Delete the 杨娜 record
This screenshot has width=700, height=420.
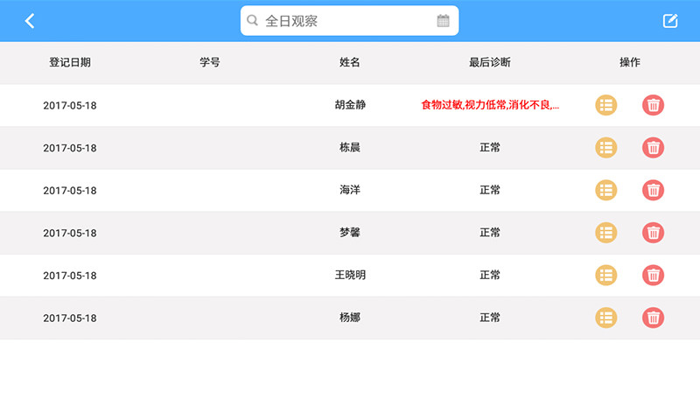pos(653,318)
